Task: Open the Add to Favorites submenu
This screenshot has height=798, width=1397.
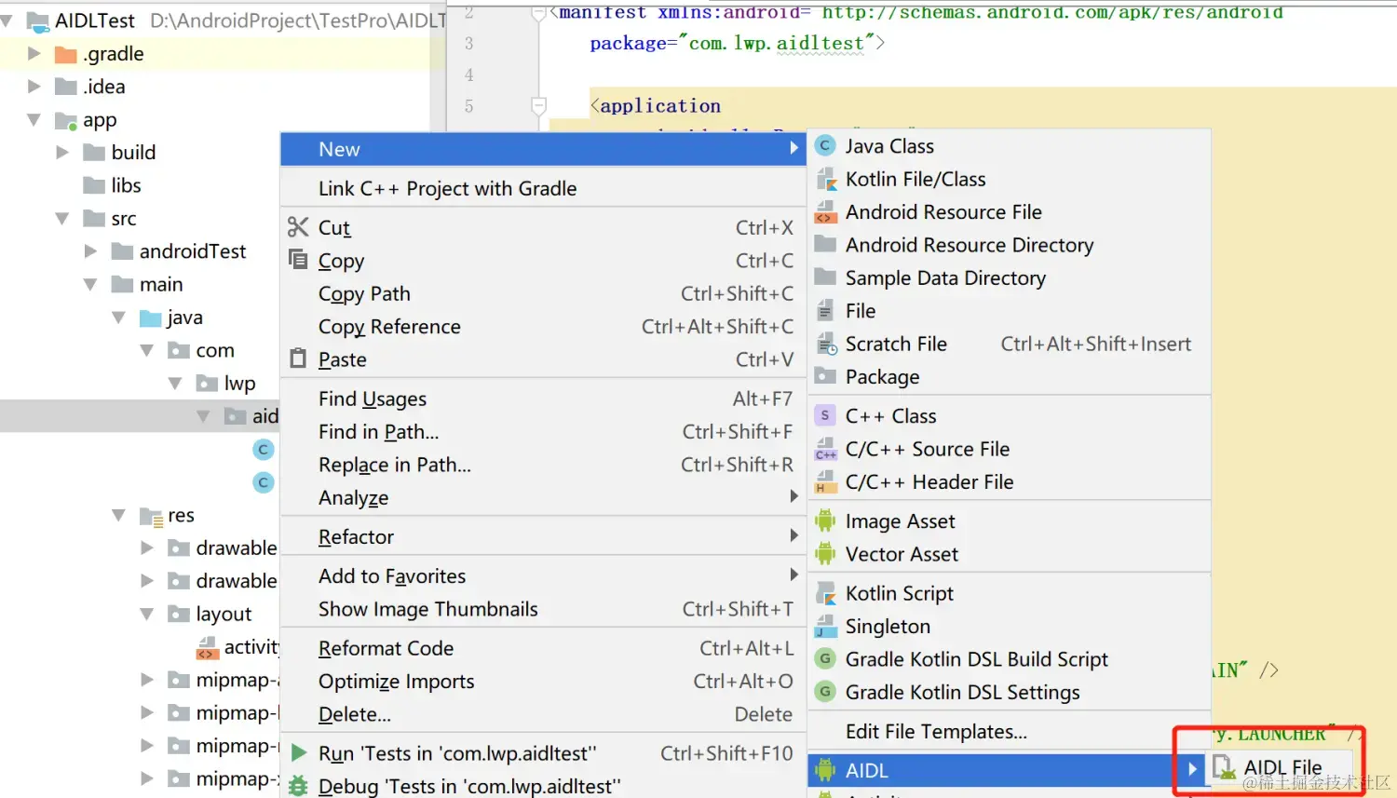Action: point(542,575)
